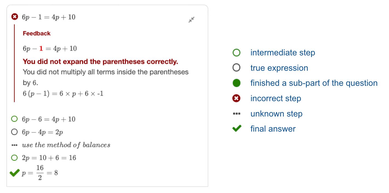The width and height of the screenshot is (389, 193).
Task: Collapse the feedback panel with arrows icon
Action: coord(191,20)
